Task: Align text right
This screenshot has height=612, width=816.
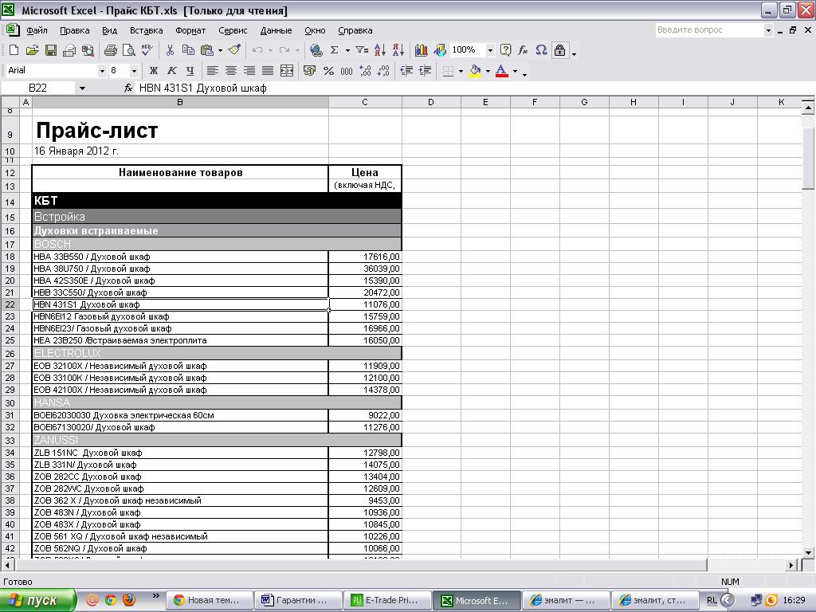Action: [249, 70]
